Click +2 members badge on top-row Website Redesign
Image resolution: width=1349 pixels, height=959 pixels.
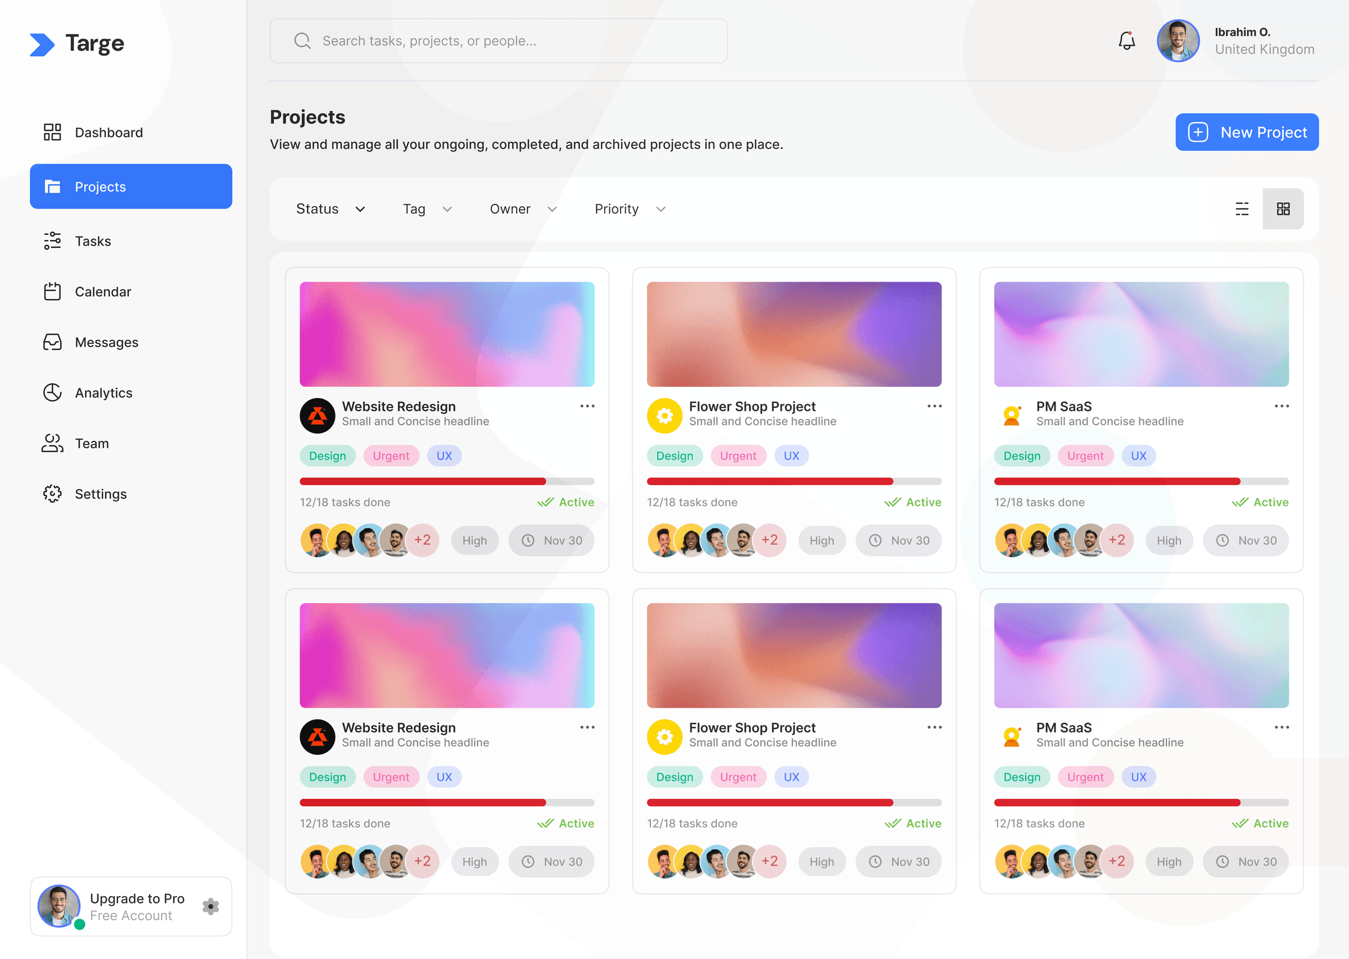tap(423, 540)
